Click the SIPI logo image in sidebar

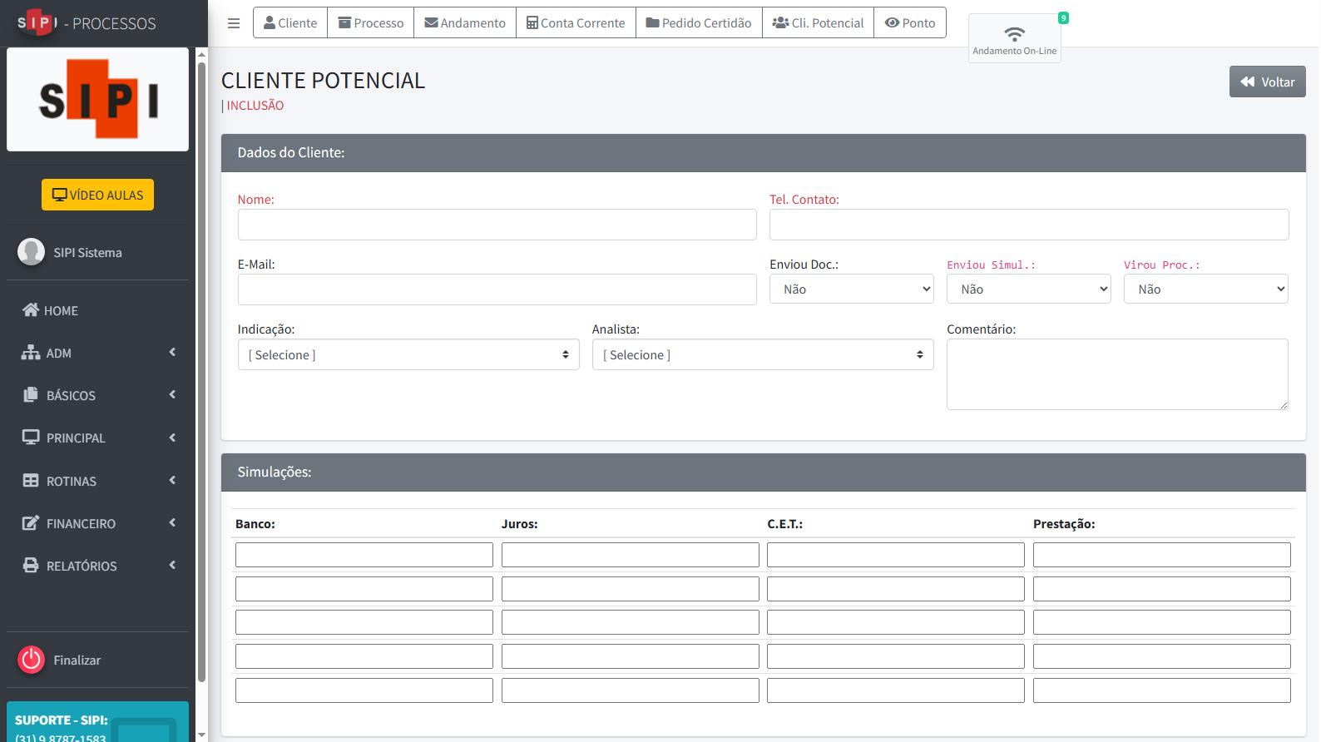(x=98, y=99)
